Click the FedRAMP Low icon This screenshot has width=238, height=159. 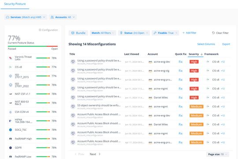(11, 156)
